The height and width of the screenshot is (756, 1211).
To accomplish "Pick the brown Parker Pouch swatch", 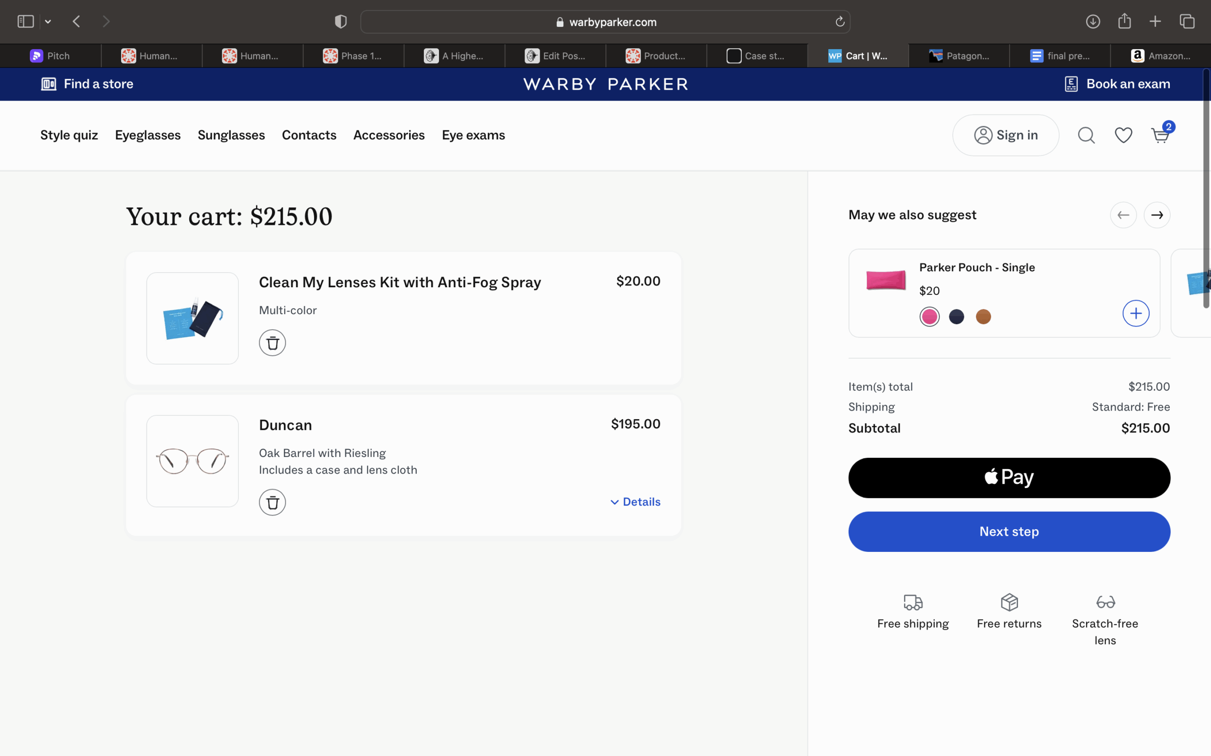I will (983, 317).
